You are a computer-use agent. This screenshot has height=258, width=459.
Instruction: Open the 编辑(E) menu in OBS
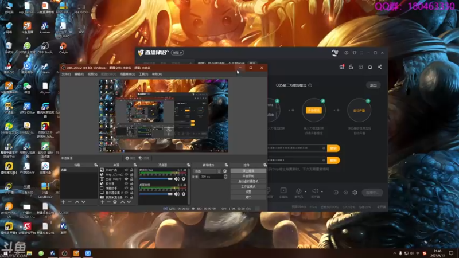tap(79, 75)
